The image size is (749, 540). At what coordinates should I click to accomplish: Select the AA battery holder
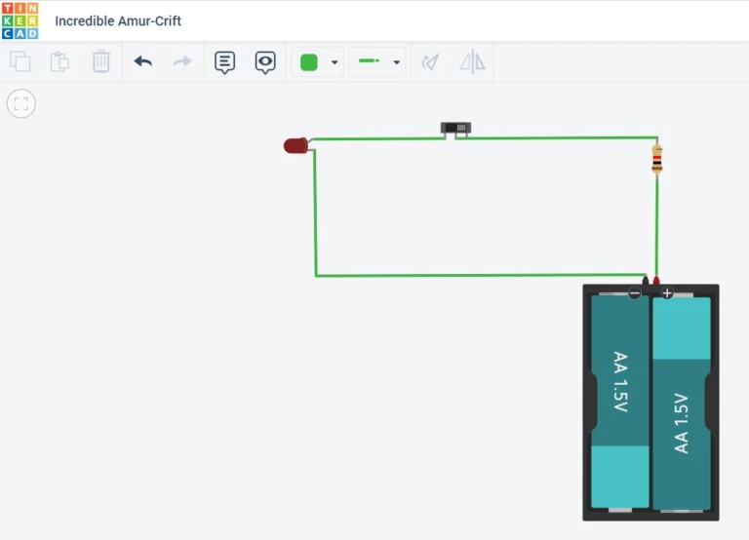[x=650, y=402]
